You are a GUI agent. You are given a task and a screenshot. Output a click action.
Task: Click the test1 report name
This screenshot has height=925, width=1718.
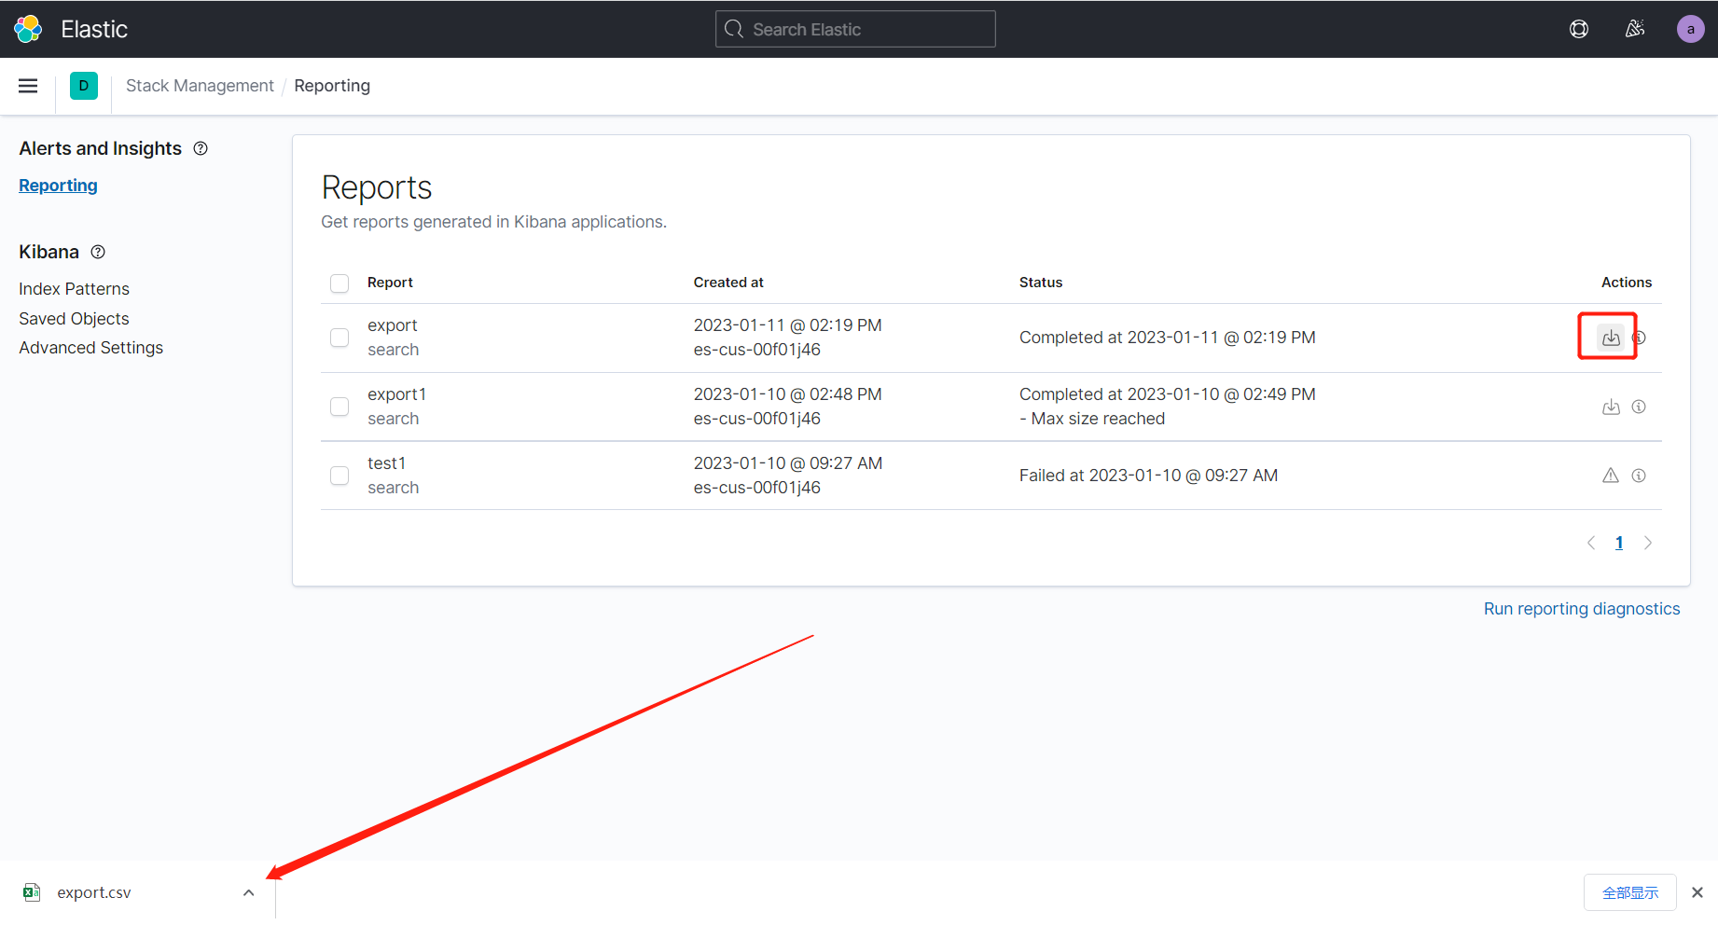tap(386, 463)
